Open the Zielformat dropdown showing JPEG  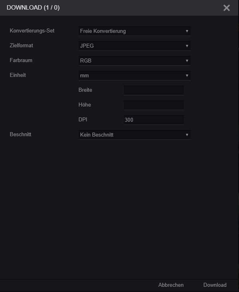135,46
